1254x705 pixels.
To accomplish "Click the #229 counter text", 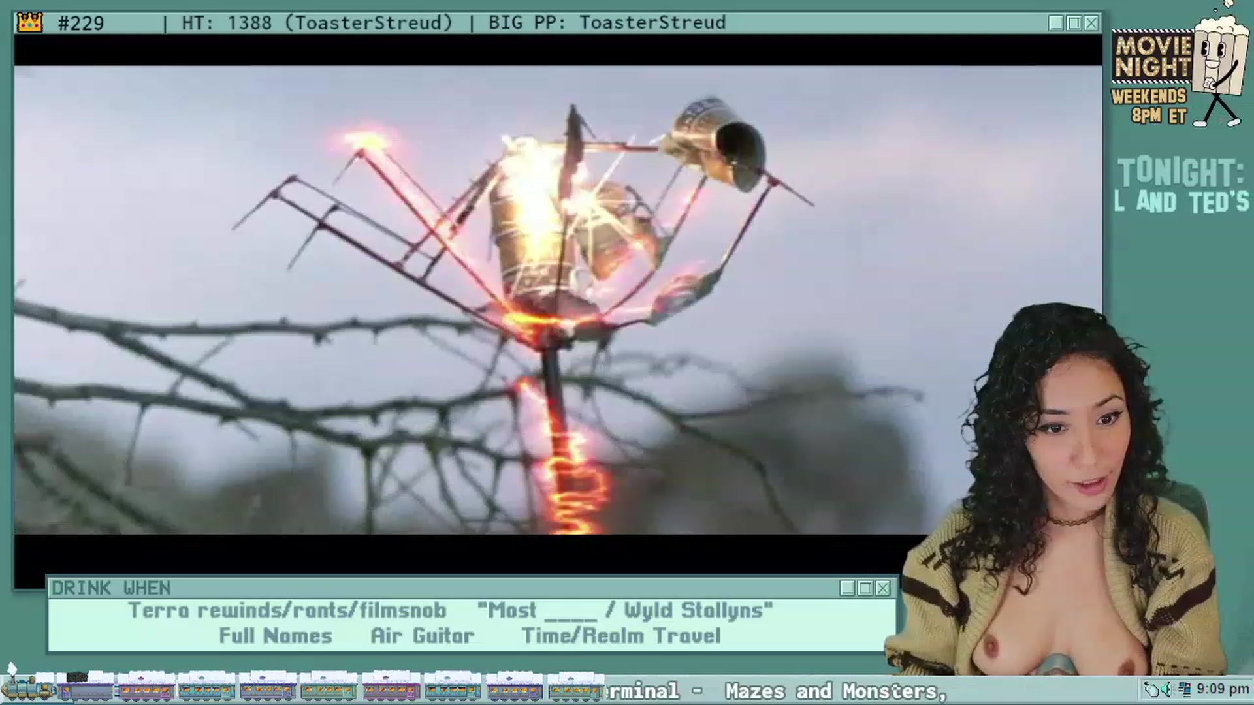I will point(81,23).
